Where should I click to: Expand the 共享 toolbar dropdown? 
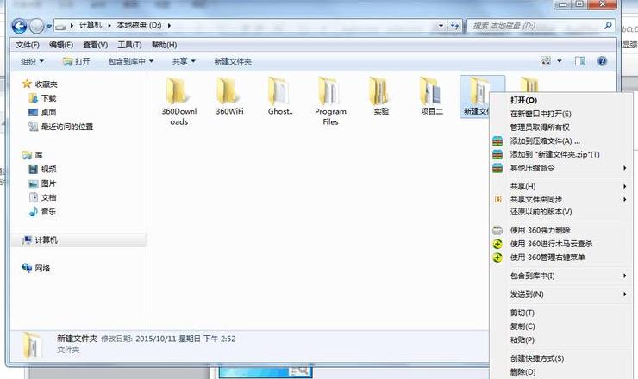pyautogui.click(x=184, y=61)
